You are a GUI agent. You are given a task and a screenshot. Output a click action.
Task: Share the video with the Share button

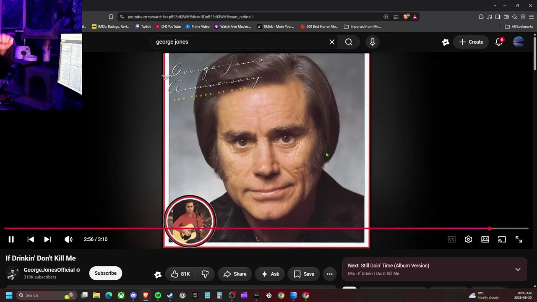(x=235, y=274)
